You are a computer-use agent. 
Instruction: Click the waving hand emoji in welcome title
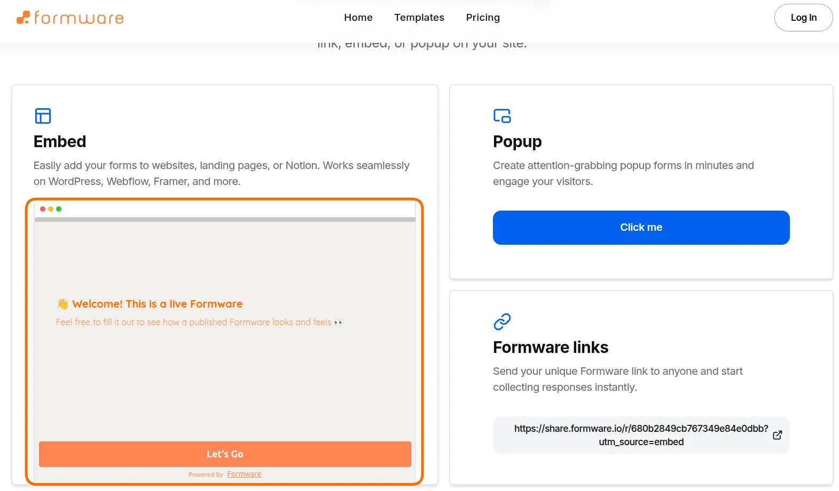62,304
